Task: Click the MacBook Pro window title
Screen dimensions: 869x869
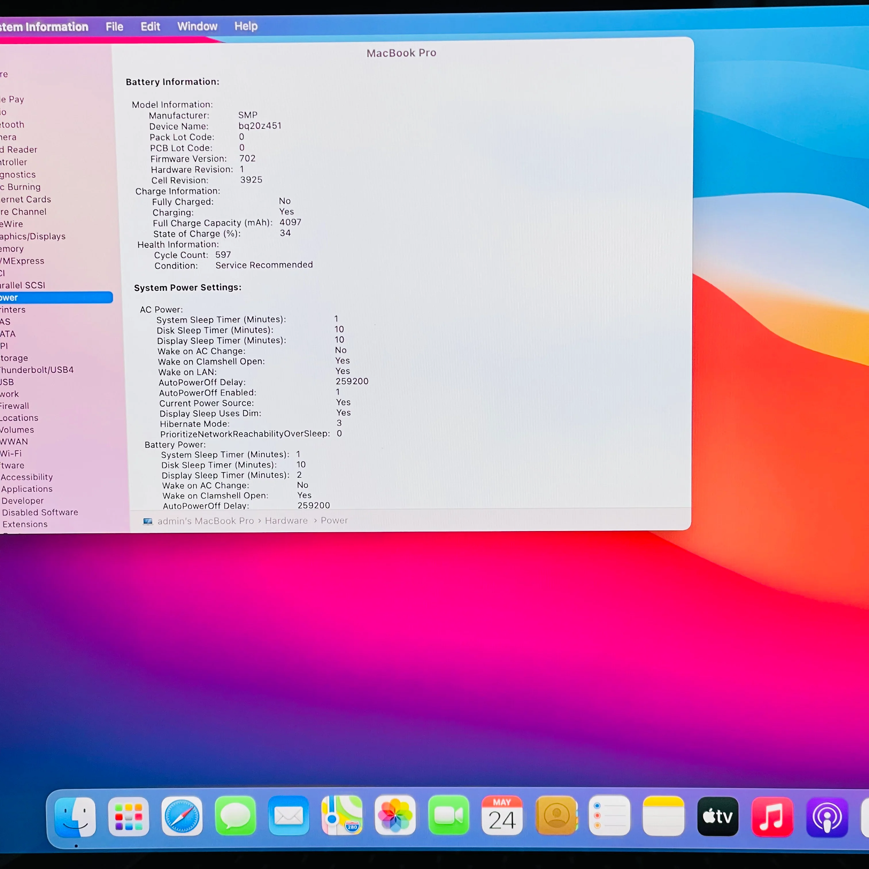Action: point(401,53)
